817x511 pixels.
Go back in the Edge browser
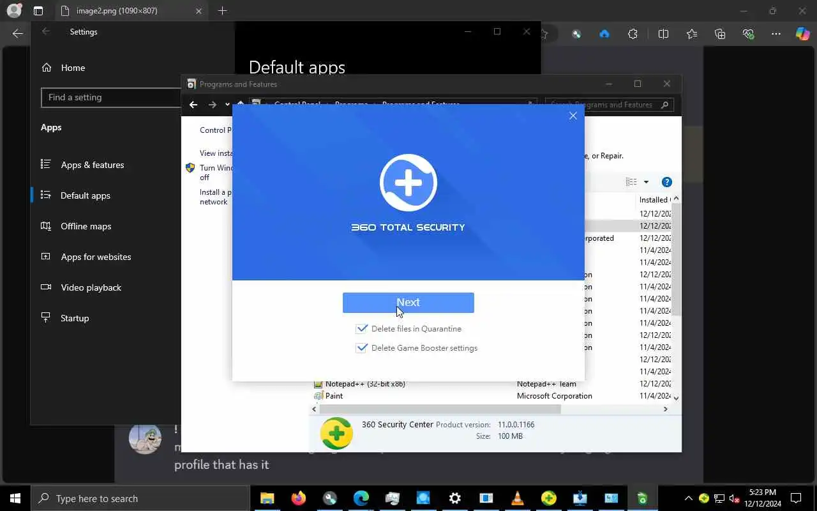pos(17,34)
